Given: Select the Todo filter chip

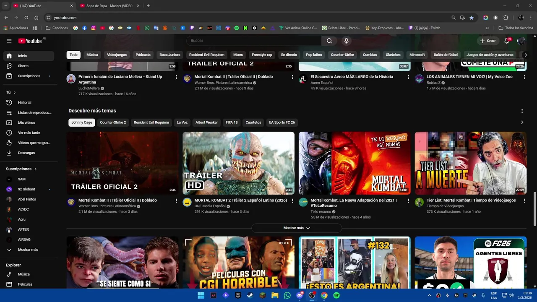Looking at the screenshot, I should coord(73,55).
